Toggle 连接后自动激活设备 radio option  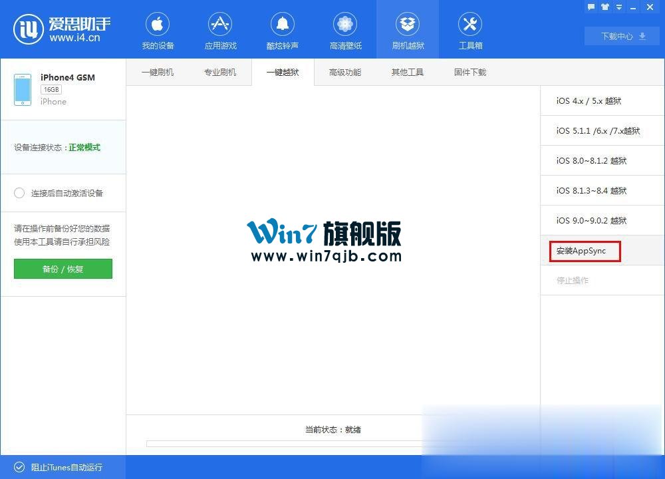point(19,193)
